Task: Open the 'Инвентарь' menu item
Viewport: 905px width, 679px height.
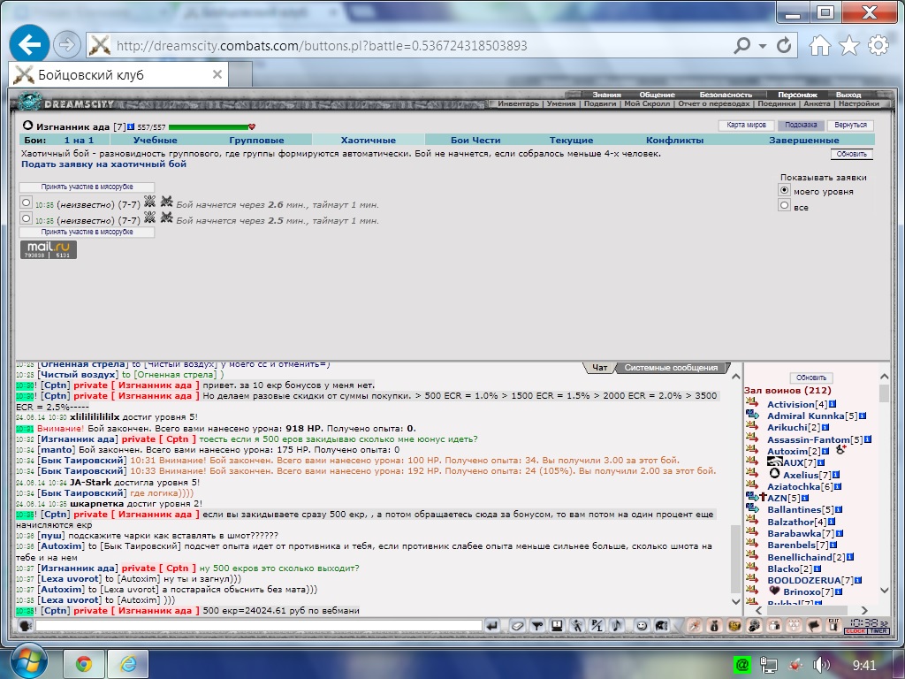Action: pos(518,104)
